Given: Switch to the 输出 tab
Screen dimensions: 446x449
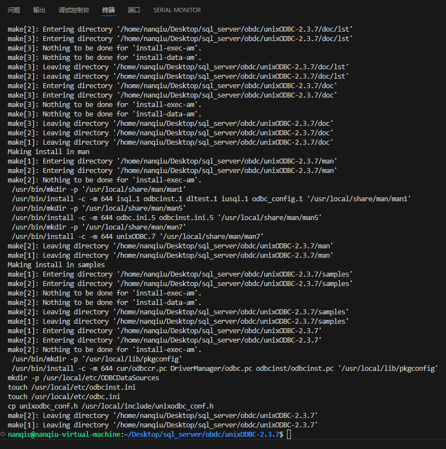Looking at the screenshot, I should pyautogui.click(x=39, y=10).
